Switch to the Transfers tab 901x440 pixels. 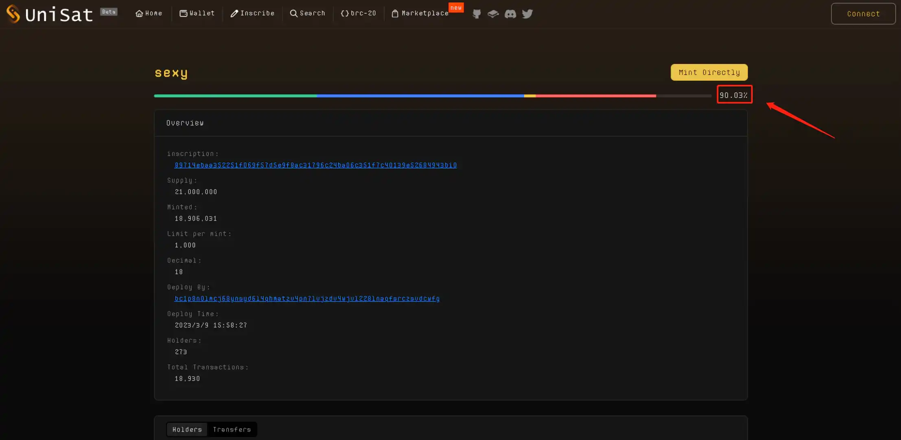pos(232,429)
